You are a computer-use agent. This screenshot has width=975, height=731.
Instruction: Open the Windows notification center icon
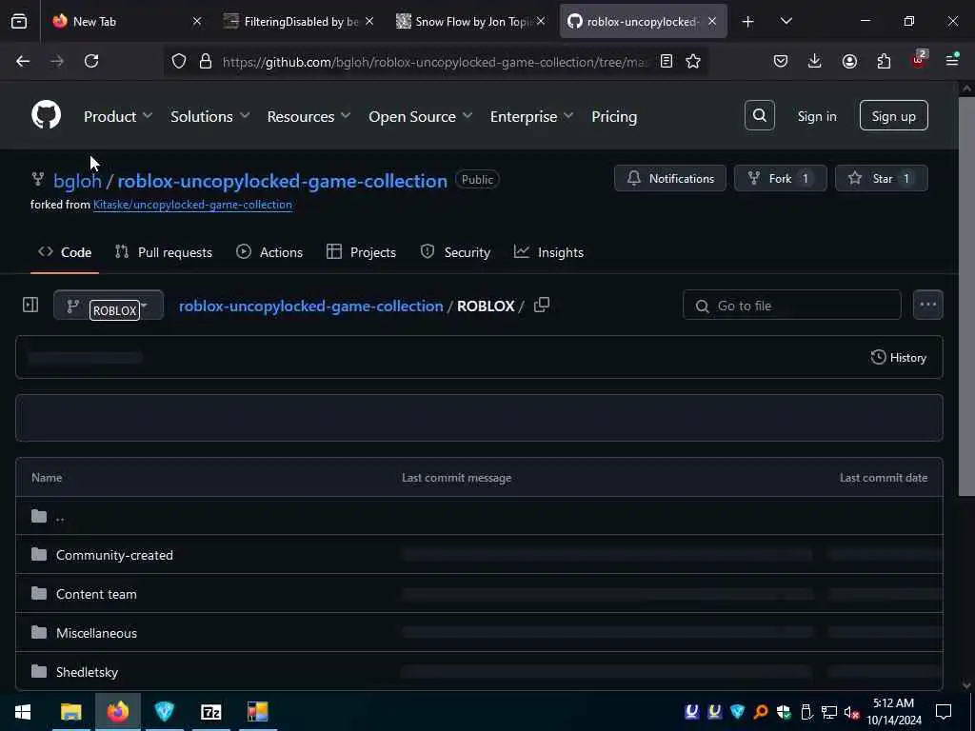pos(944,712)
